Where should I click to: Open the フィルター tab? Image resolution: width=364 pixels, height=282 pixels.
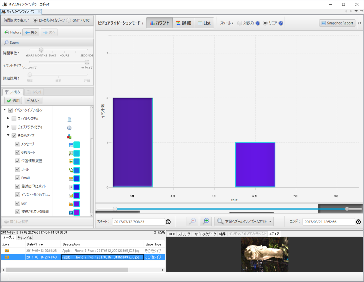pyautogui.click(x=14, y=92)
